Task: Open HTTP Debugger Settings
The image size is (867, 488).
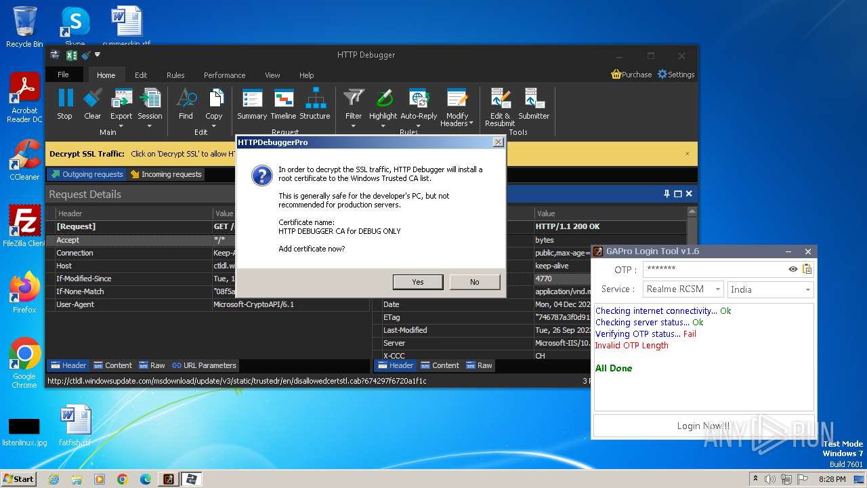Action: [x=676, y=75]
